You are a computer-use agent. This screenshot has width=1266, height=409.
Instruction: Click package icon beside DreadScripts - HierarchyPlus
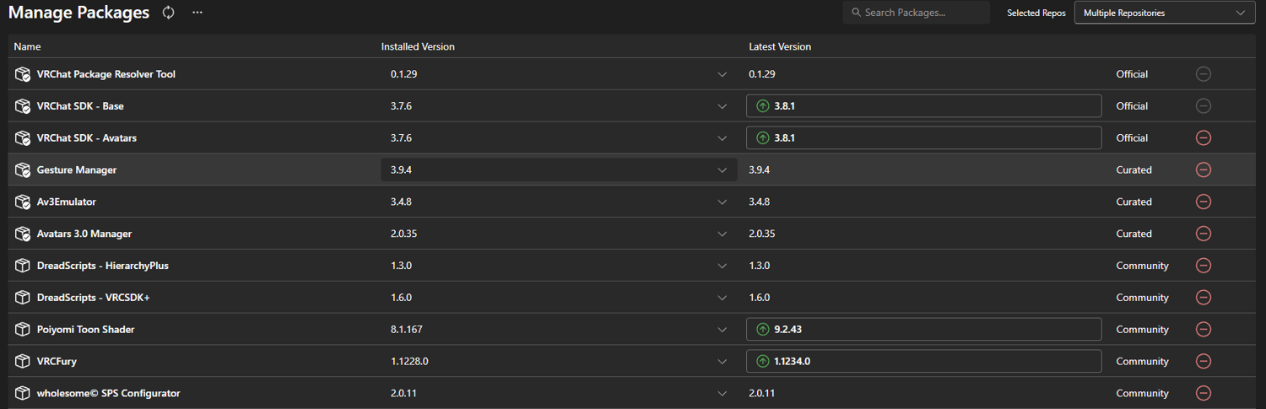(x=23, y=266)
